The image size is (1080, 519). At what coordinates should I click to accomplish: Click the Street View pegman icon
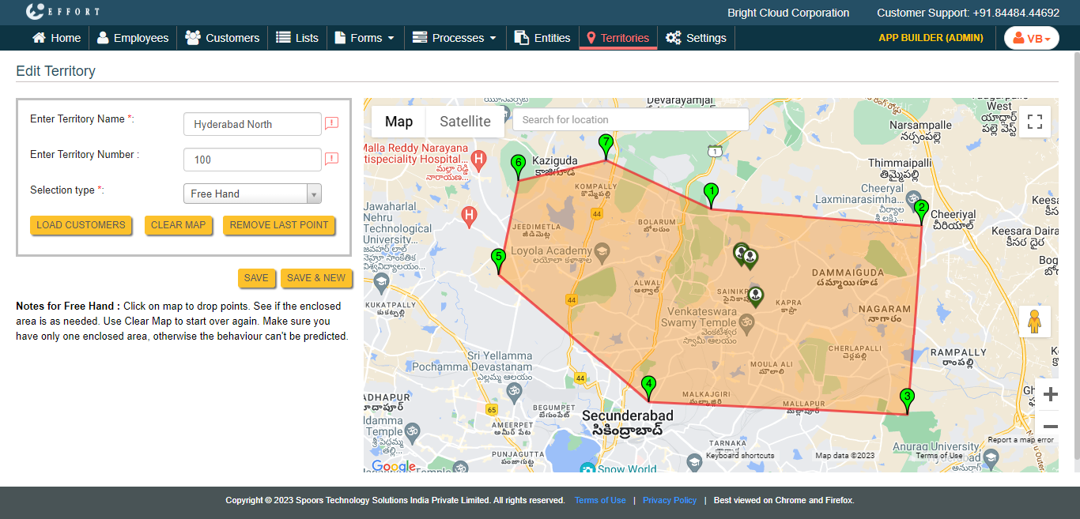click(1034, 322)
